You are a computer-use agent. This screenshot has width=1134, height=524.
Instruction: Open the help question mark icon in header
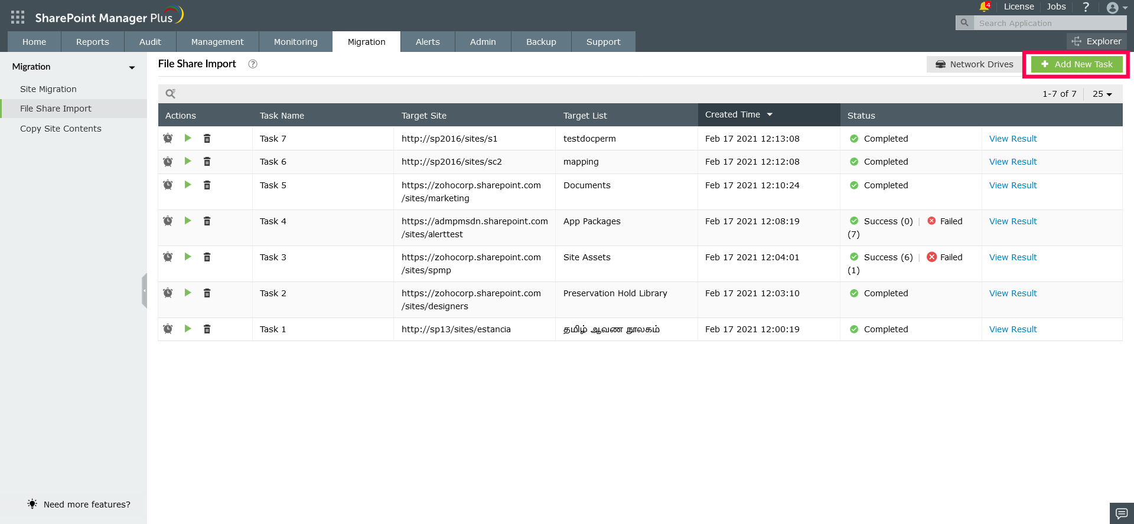click(1086, 7)
